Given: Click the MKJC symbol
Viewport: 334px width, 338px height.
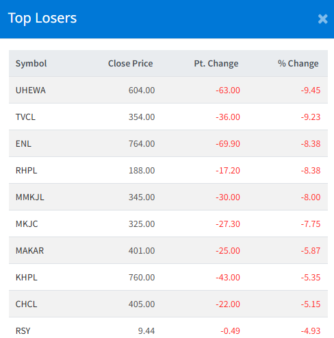Looking at the screenshot, I should [x=27, y=224].
